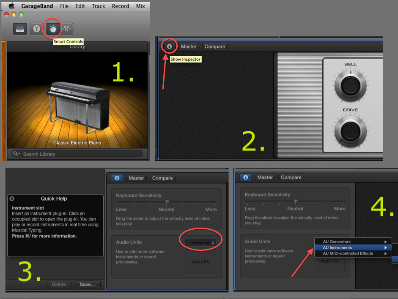The height and width of the screenshot is (299, 398).
Task: Click Keyboard Sensitivity slider handle beside Quick Help panel
Action: coord(167,202)
